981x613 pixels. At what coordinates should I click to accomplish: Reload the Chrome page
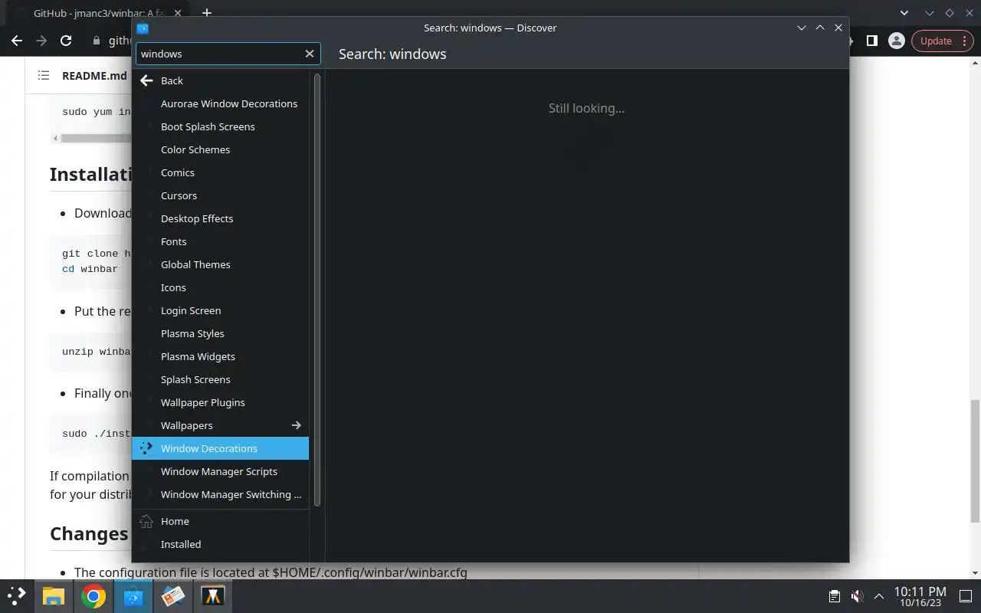[x=66, y=41]
